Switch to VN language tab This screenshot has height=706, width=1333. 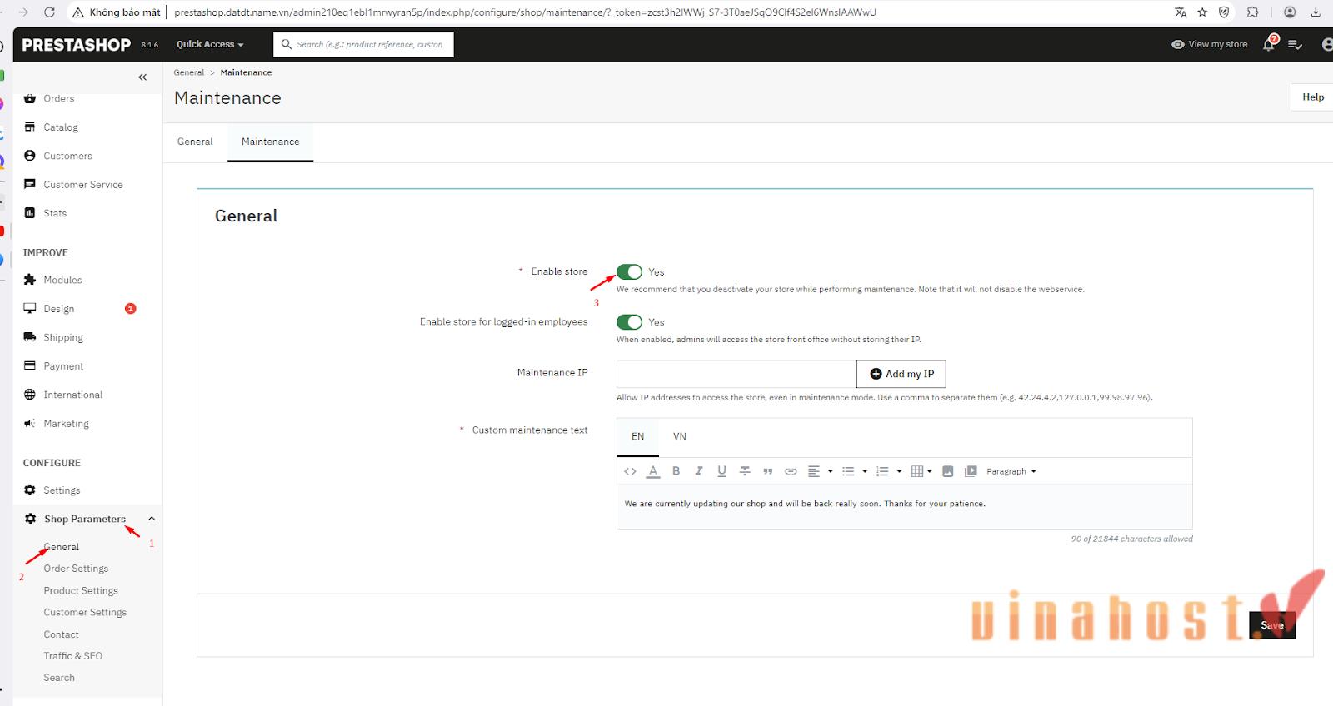pos(680,436)
